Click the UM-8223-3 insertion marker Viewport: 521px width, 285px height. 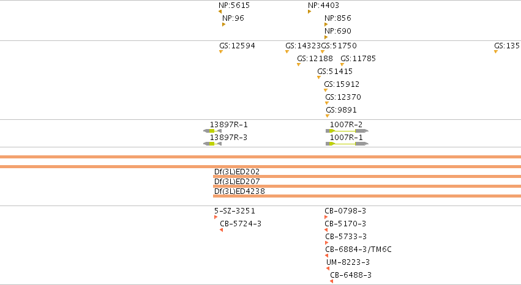point(328,268)
